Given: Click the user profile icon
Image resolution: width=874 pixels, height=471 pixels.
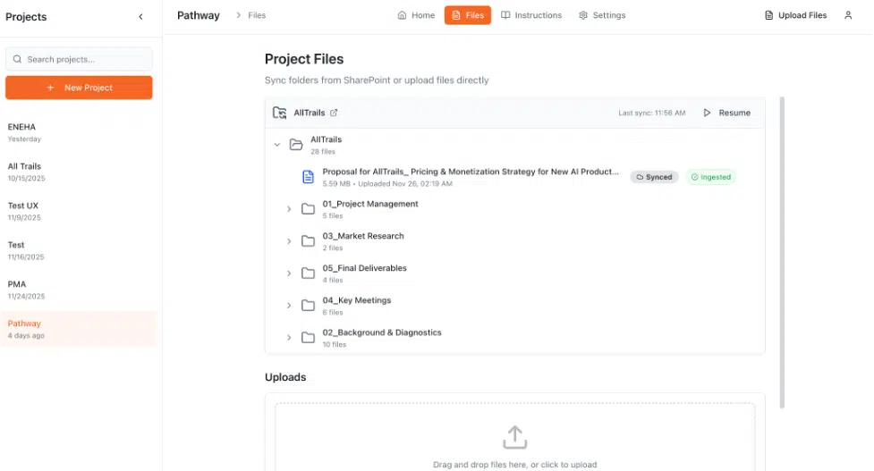Looking at the screenshot, I should pos(848,15).
